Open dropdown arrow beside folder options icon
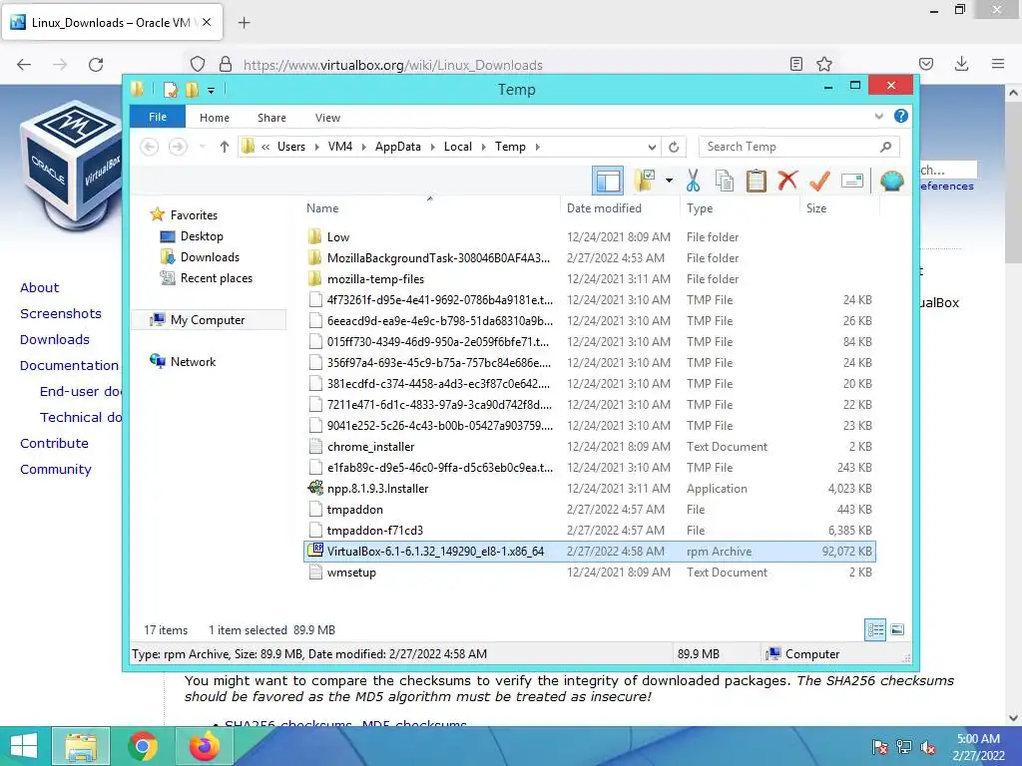This screenshot has height=766, width=1022. 669,181
